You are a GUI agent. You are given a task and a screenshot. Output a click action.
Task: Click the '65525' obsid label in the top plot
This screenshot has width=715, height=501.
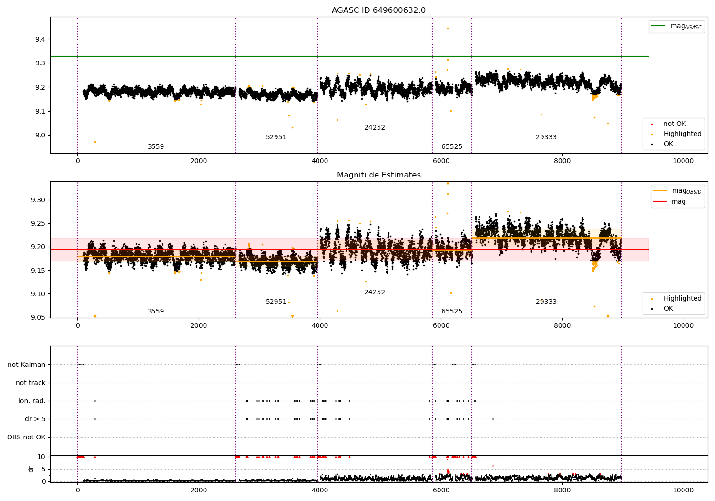[x=452, y=147]
